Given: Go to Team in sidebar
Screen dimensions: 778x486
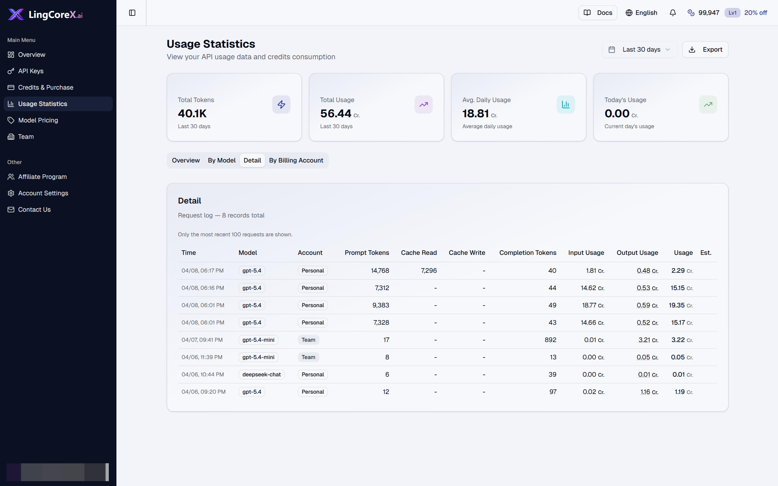Looking at the screenshot, I should coord(58,137).
